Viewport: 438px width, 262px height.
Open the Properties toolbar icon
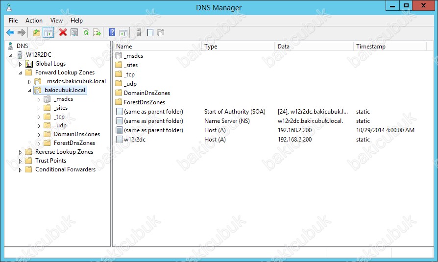[74, 33]
